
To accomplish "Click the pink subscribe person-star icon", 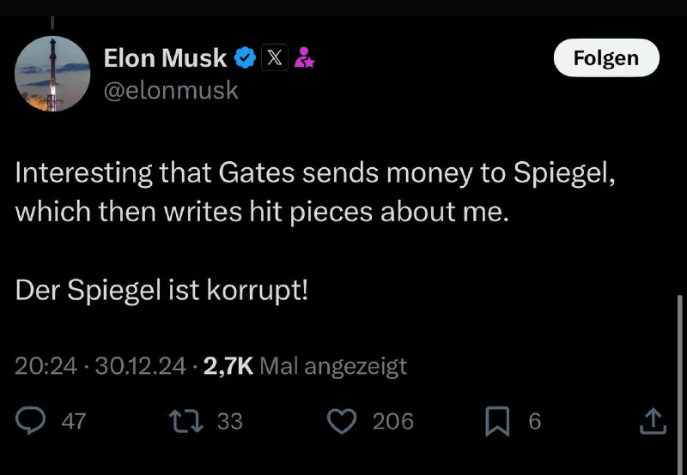I will pos(304,57).
